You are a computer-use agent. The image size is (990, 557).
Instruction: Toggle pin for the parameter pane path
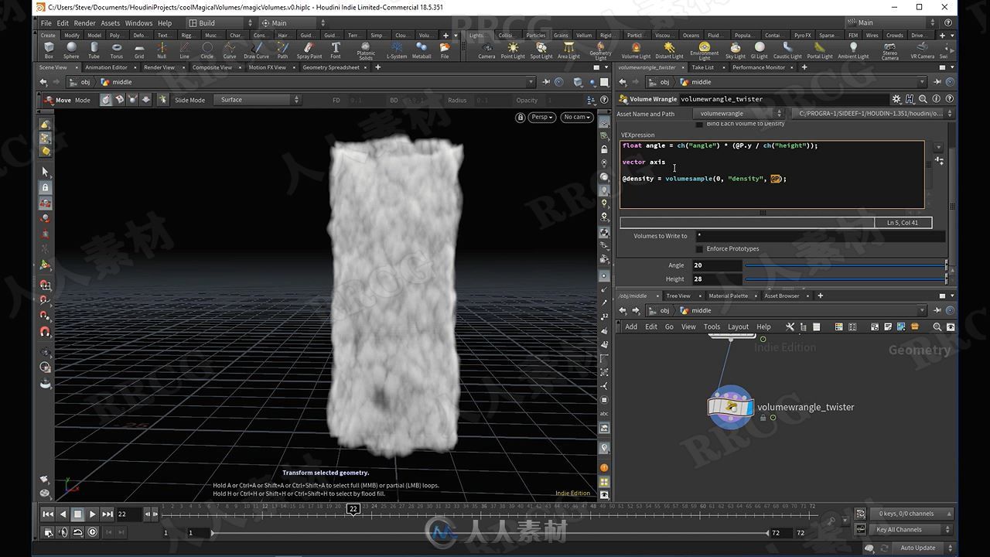(939, 82)
